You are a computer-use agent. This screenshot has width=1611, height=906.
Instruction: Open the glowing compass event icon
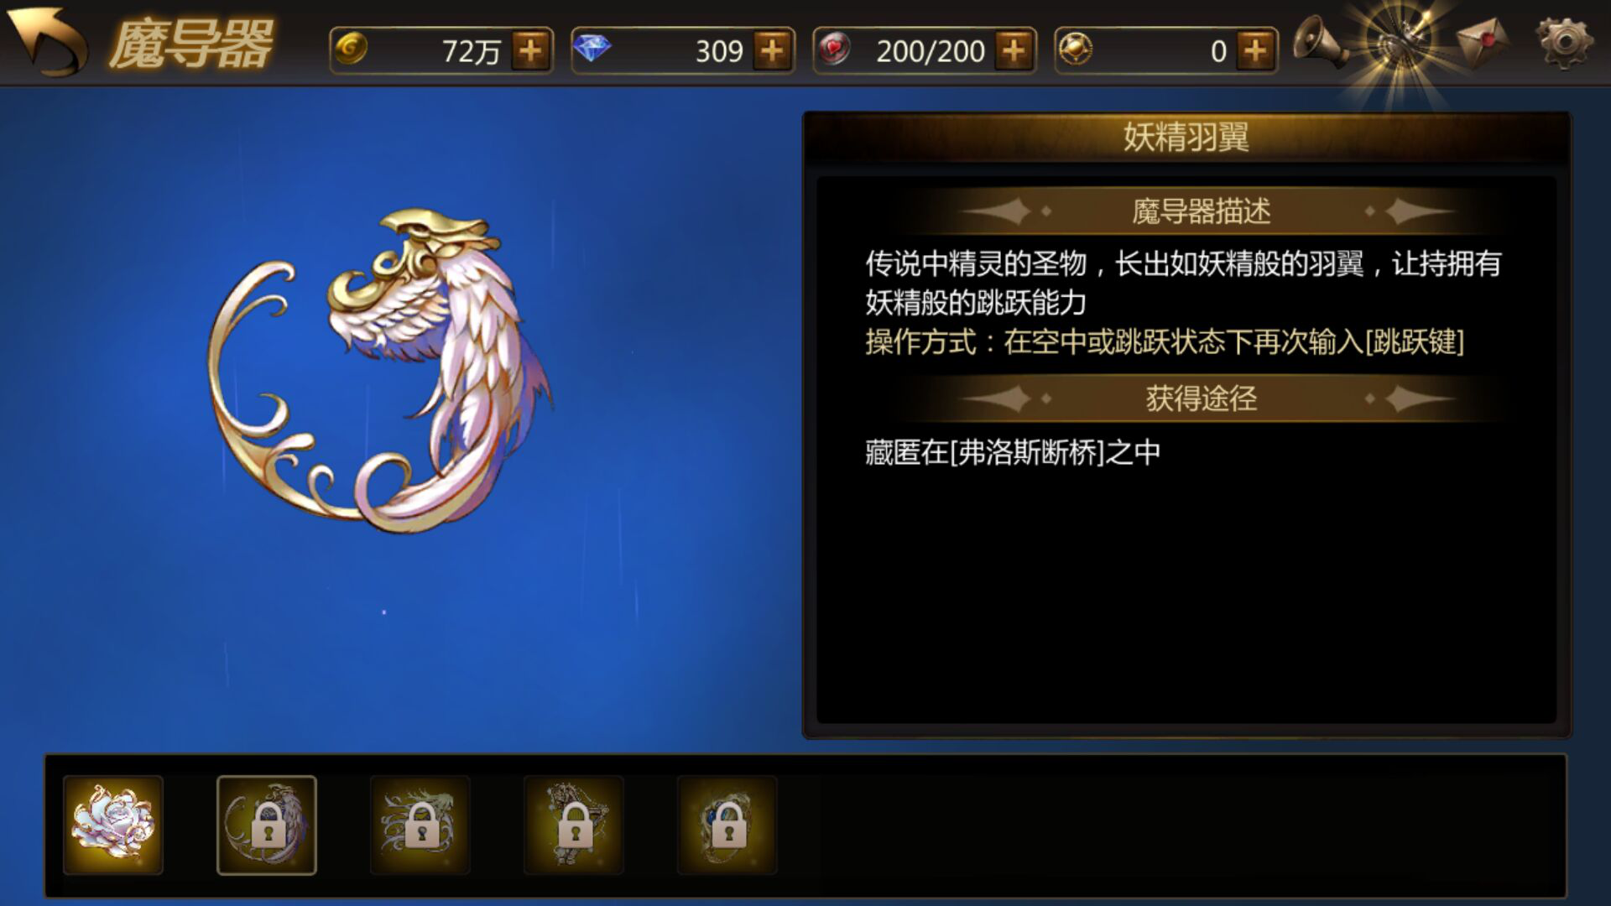pos(1398,44)
